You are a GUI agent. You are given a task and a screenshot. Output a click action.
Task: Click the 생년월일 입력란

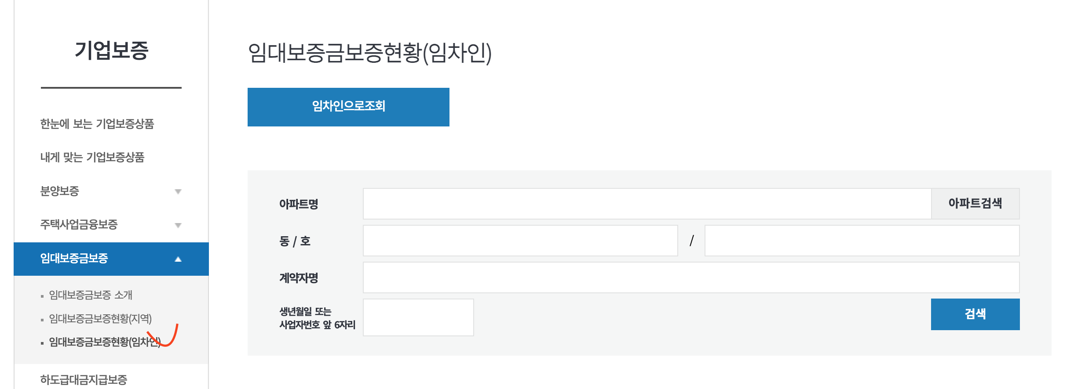coord(417,317)
